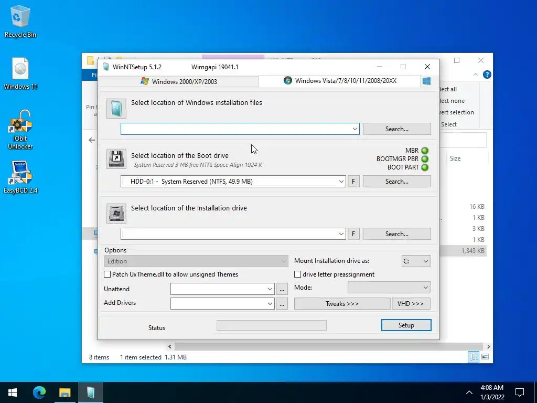Screen dimensions: 537x403
Task: Select the Windows Vista/7/8/10/11/2008/20XX tab
Action: tap(340, 81)
